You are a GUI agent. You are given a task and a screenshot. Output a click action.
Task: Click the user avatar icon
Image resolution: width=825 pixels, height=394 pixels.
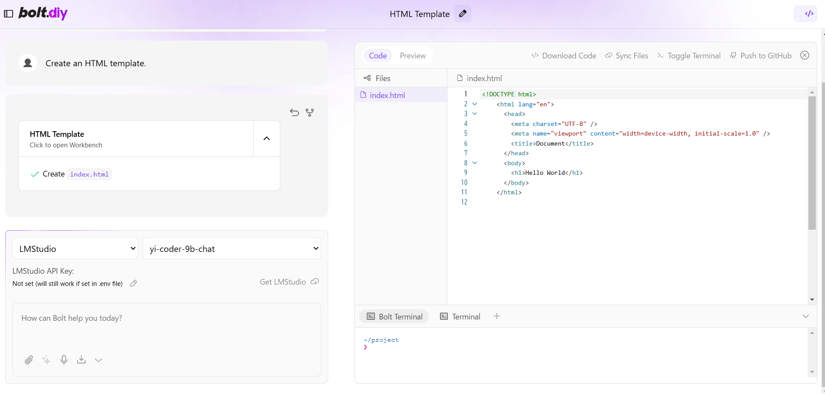pyautogui.click(x=27, y=63)
